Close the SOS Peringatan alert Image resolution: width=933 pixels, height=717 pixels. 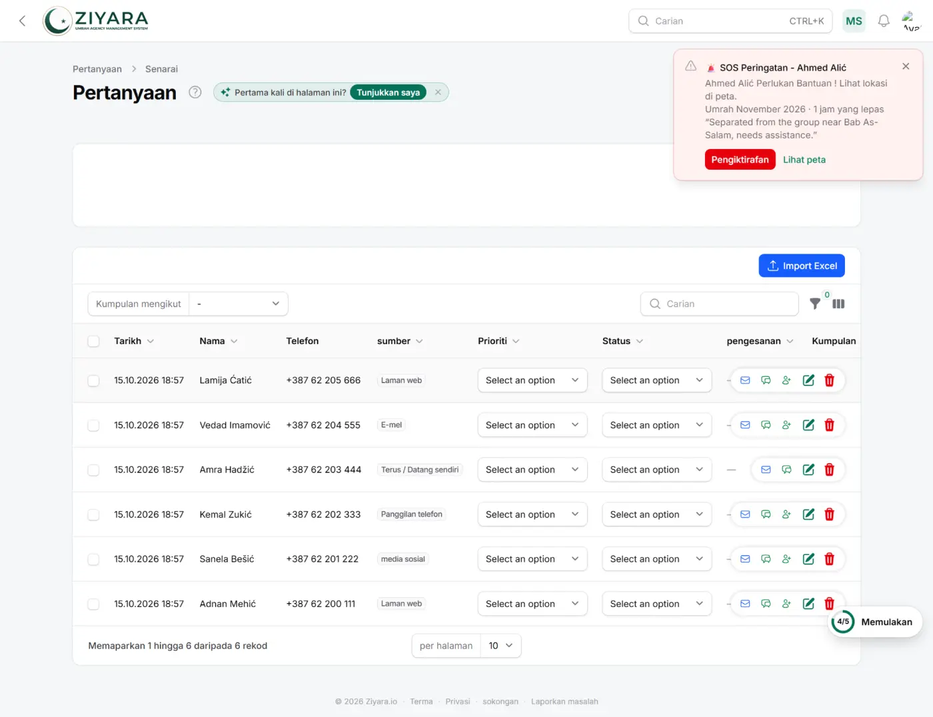click(906, 66)
